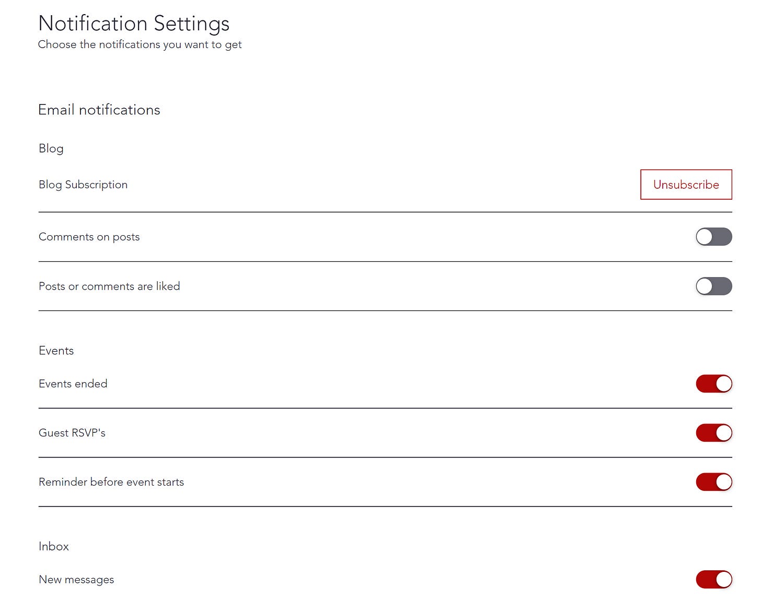The image size is (761, 598).
Task: Click the Events section heading
Action: coord(56,351)
